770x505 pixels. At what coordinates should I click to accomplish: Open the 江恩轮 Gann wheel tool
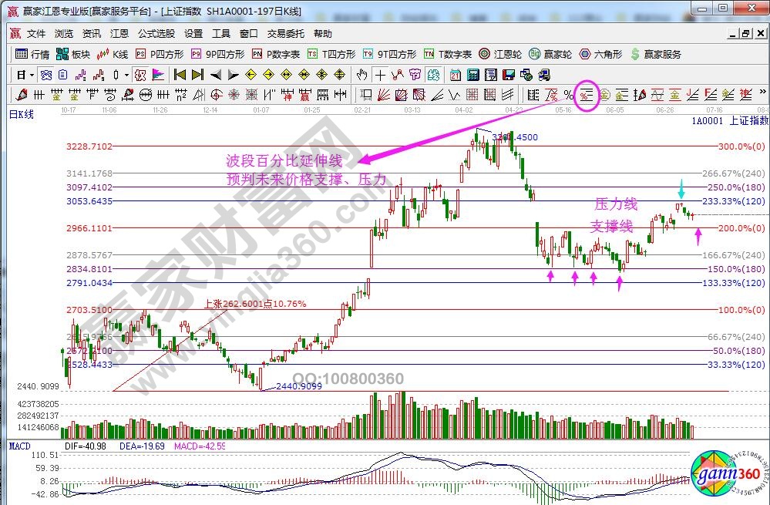(501, 54)
